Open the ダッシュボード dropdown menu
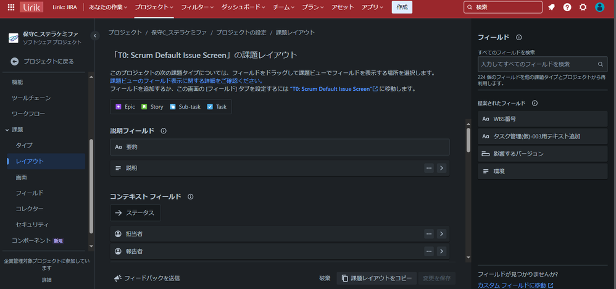The image size is (616, 289). coord(243,7)
